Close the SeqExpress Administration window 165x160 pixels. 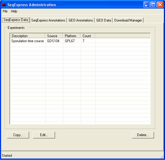point(160,5)
